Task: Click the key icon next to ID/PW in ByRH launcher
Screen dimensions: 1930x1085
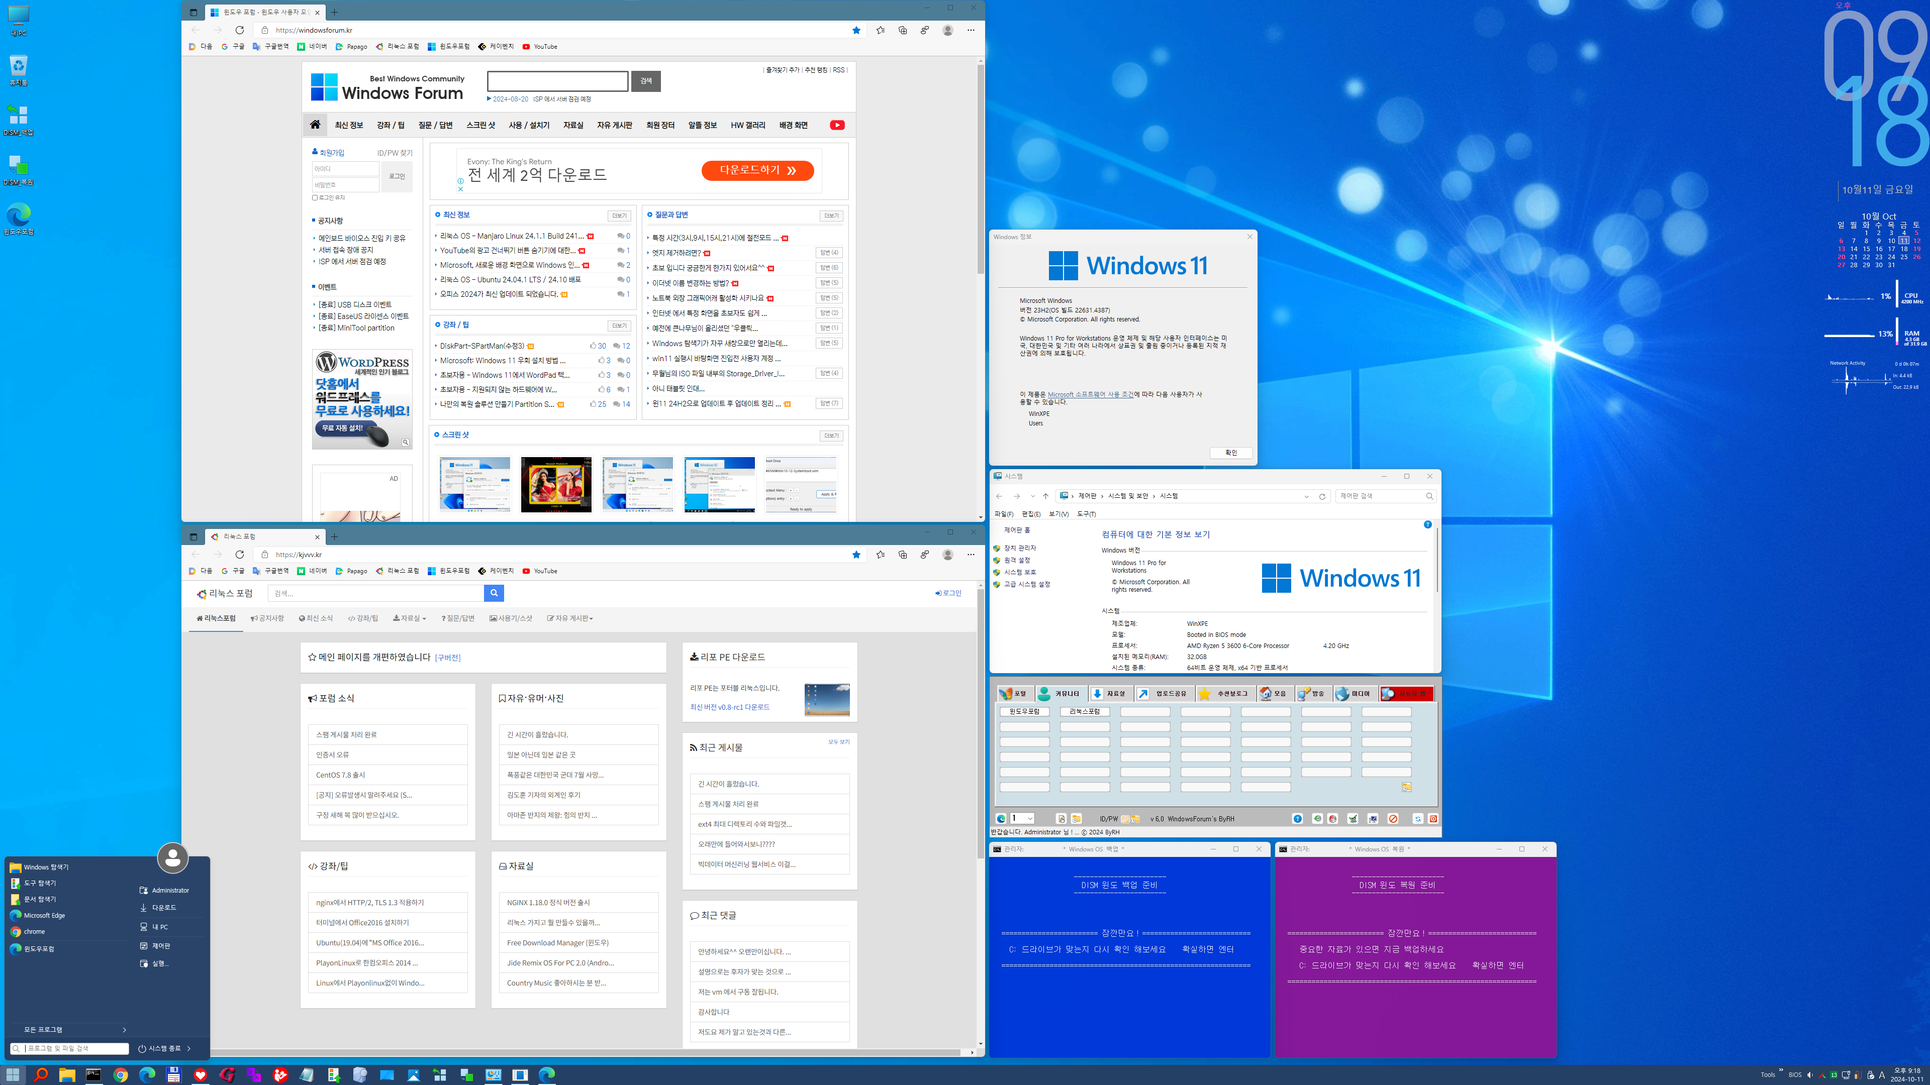Action: 1125,818
